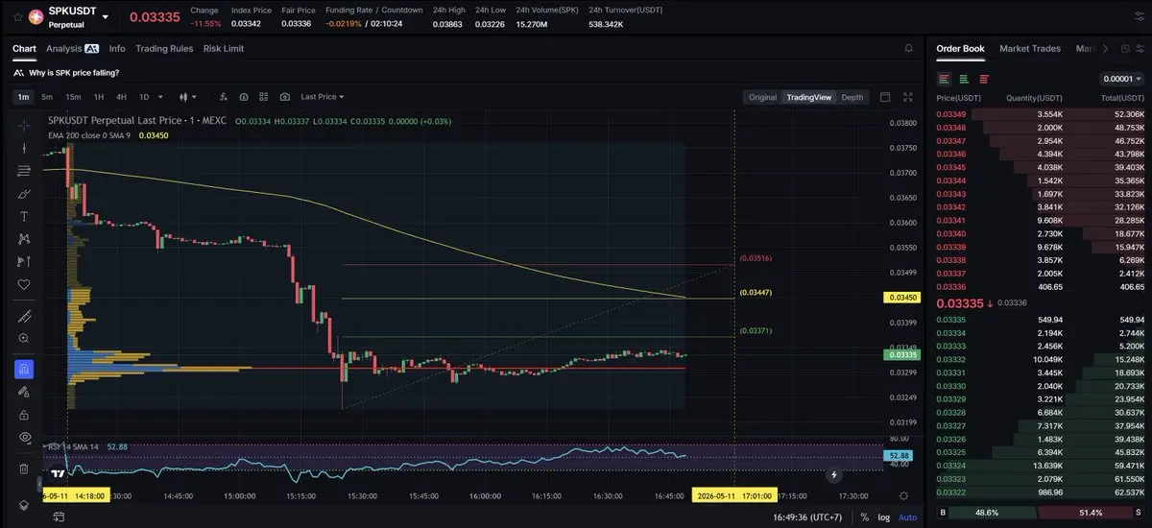Open the long position forecast tool

[24, 261]
